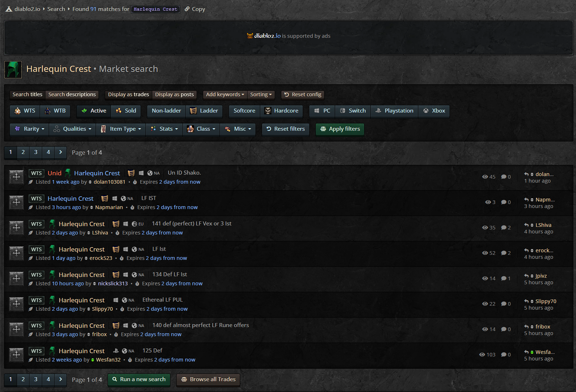Open the Item Type dropdown
Image resolution: width=576 pixels, height=392 pixels.
point(121,129)
